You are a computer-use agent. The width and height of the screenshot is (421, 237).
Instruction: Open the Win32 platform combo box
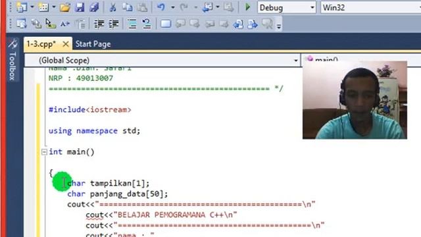370,7
